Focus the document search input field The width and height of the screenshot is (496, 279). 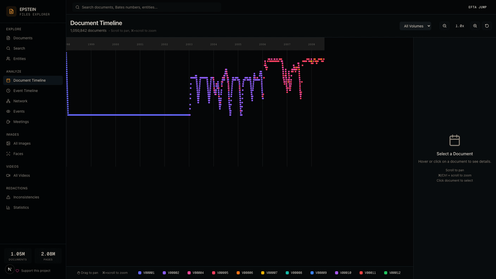tap(147, 7)
